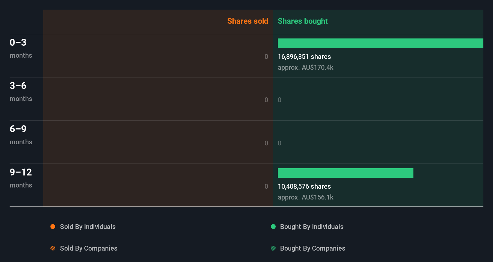Viewport: 493px width, 262px height.
Task: Click the green Bought By Individuals legend dot
Action: tap(273, 227)
